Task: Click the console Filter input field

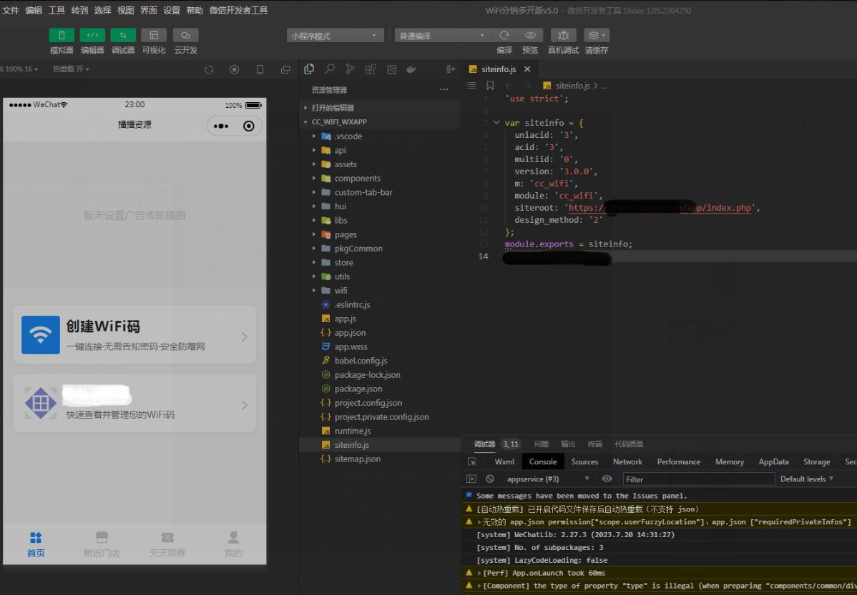Action: (x=698, y=479)
